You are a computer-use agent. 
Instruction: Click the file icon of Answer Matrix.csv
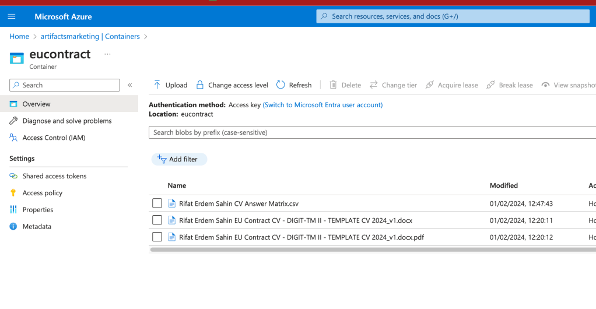[172, 203]
